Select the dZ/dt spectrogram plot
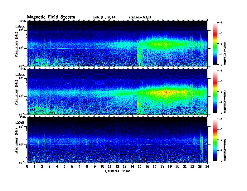This screenshot has width=247, height=191. [117, 140]
